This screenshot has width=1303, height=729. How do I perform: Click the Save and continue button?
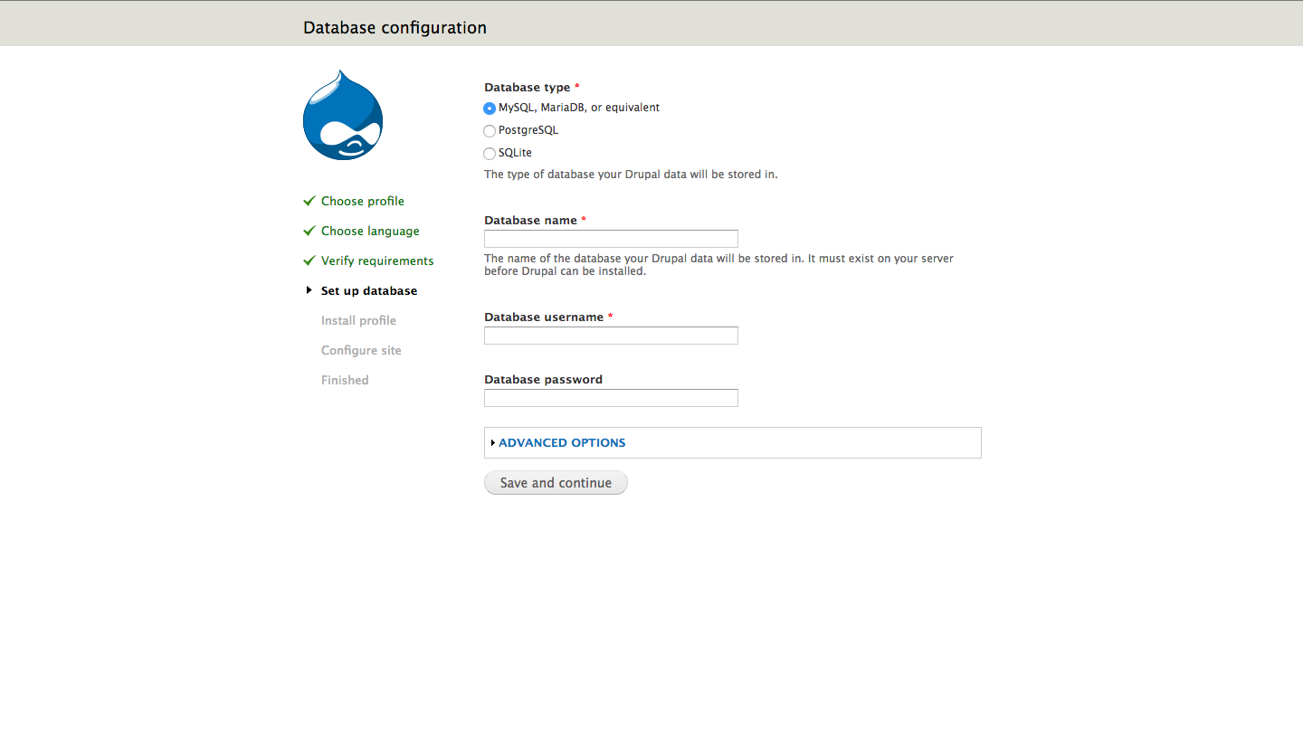[556, 483]
